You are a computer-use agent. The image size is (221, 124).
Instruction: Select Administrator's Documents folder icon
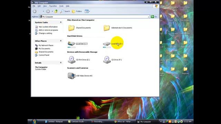point(107,28)
